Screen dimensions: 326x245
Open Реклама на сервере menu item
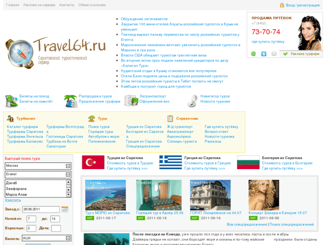[39, 5]
